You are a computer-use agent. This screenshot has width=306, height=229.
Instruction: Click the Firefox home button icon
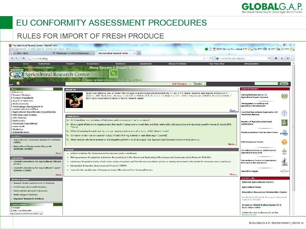pos(276,58)
